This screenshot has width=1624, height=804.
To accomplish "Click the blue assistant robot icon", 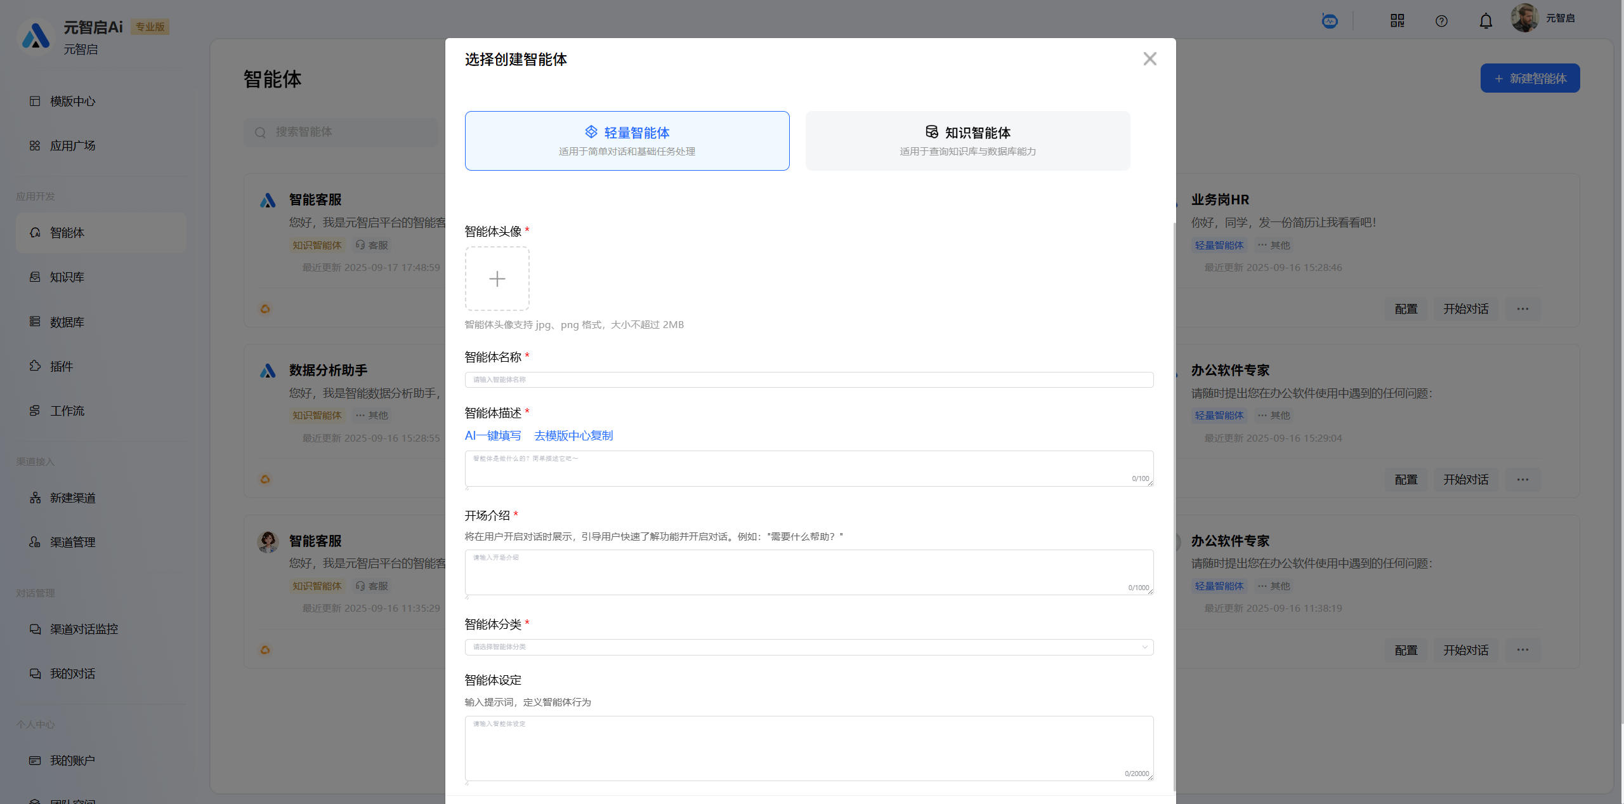I will coord(1330,21).
